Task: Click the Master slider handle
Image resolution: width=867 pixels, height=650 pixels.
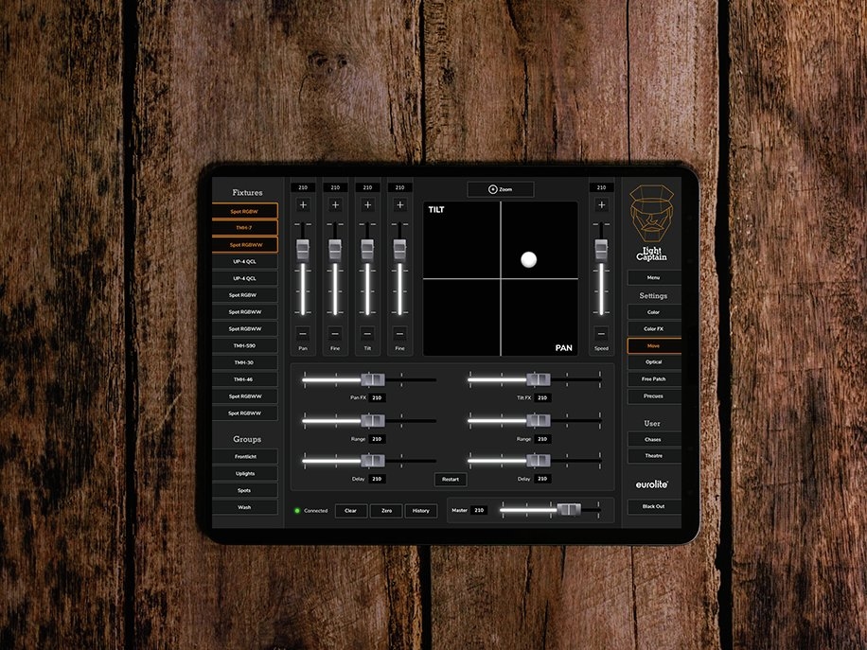Action: coord(569,510)
